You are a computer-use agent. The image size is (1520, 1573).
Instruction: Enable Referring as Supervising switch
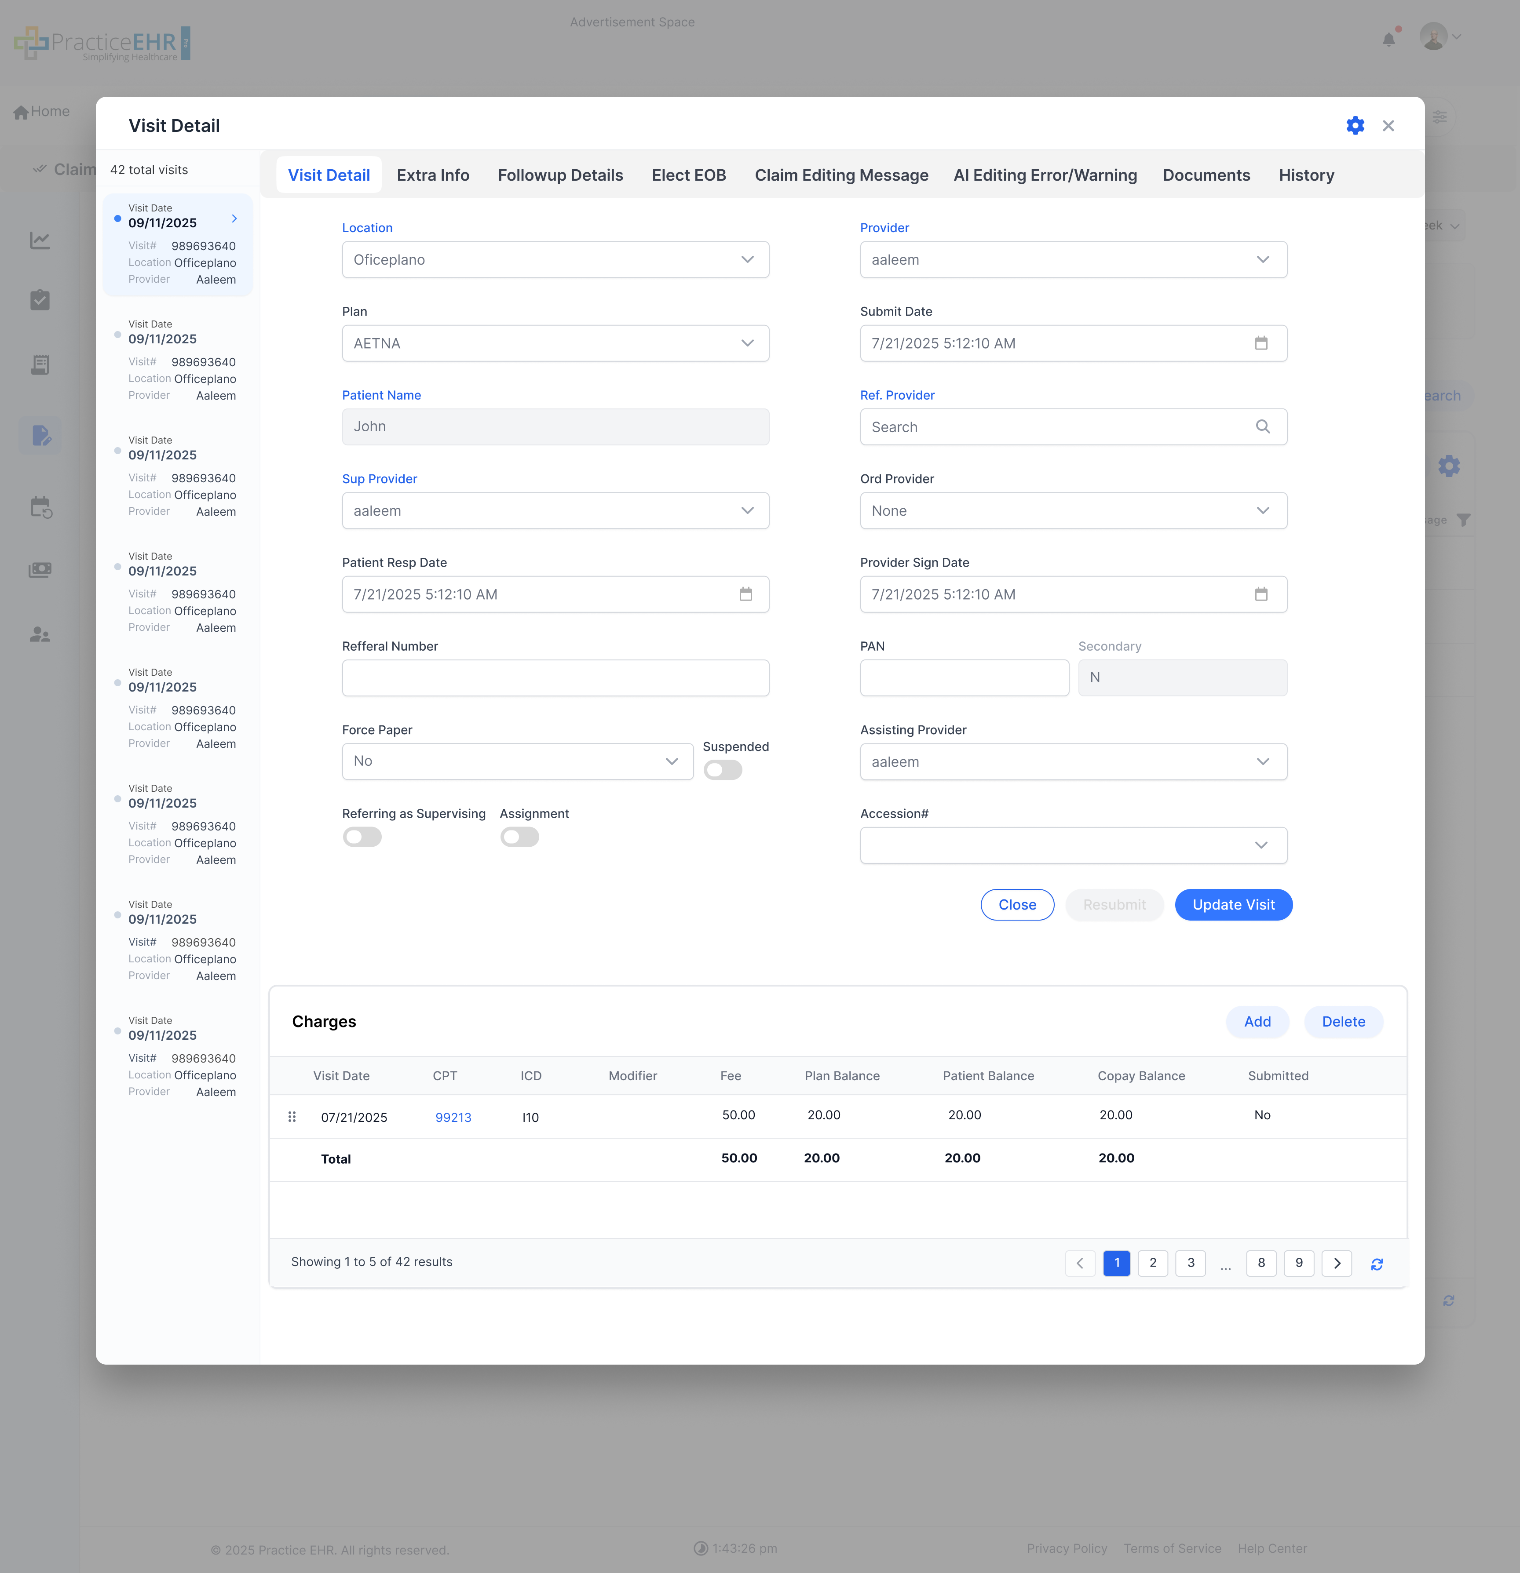click(362, 838)
